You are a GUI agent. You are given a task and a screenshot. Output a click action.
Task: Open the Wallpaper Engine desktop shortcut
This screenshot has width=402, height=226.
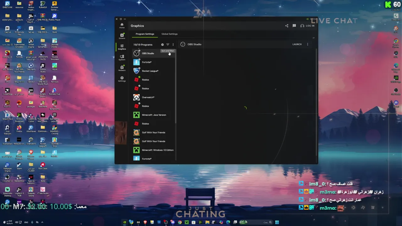pyautogui.click(x=7, y=167)
